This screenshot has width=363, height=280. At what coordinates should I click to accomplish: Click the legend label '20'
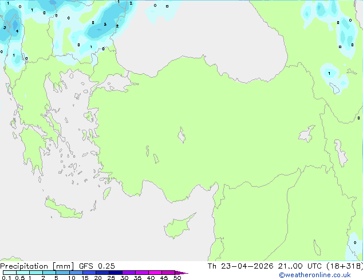tap(98, 278)
